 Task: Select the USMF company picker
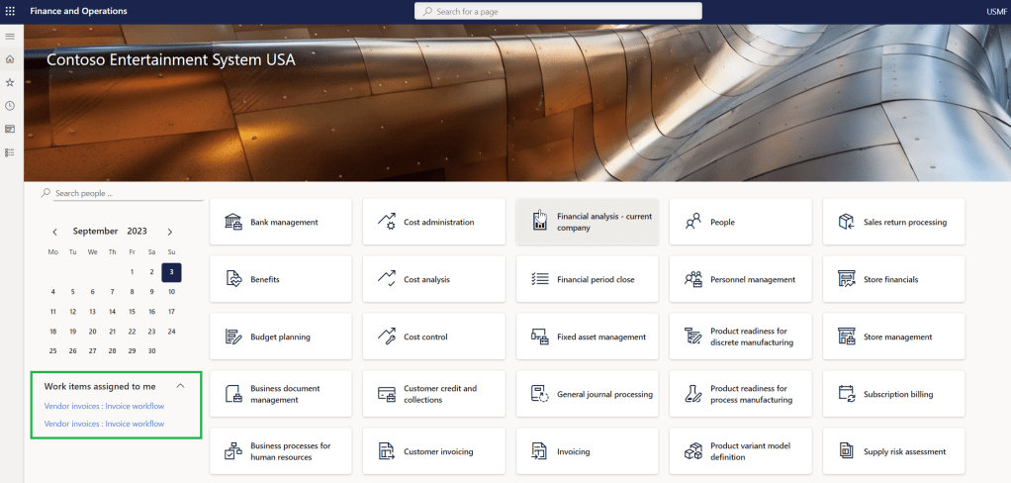point(996,11)
